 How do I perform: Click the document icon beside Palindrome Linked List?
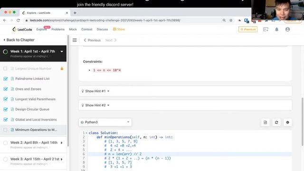(12, 79)
